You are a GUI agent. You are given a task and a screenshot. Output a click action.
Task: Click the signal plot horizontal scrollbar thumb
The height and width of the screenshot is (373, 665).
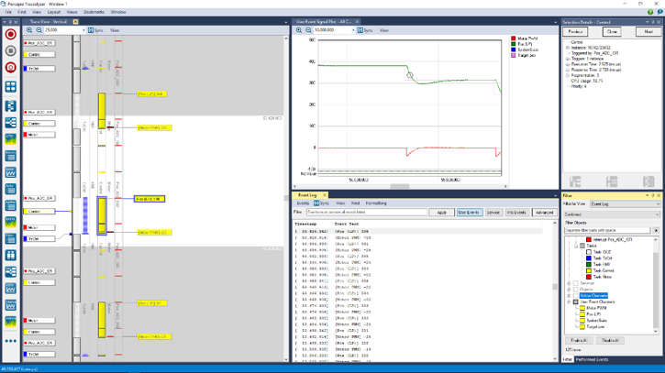point(400,187)
